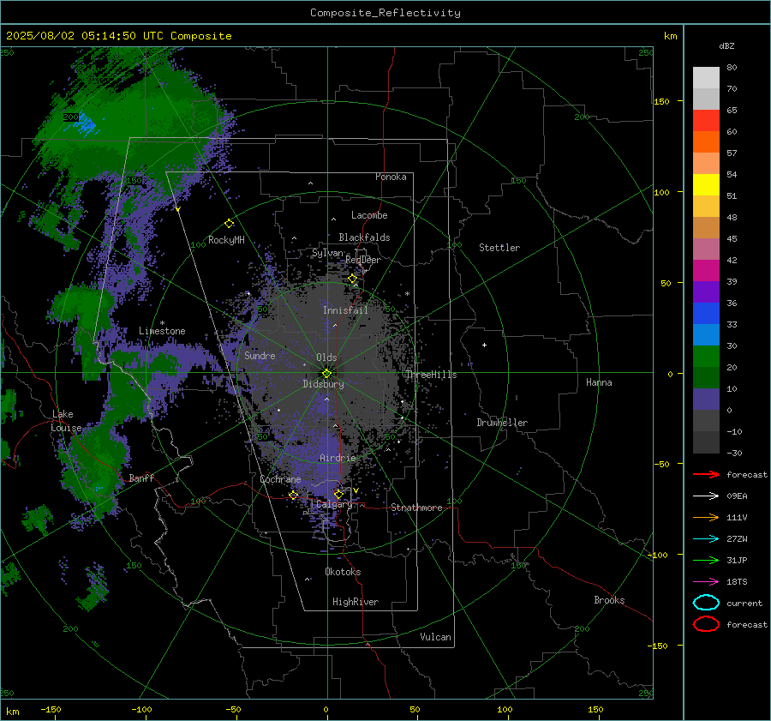Click the Ponoka town label
This screenshot has width=771, height=721.
[391, 177]
